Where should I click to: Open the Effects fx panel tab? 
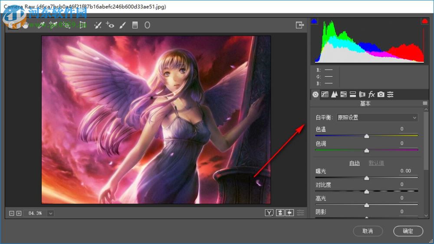[372, 94]
